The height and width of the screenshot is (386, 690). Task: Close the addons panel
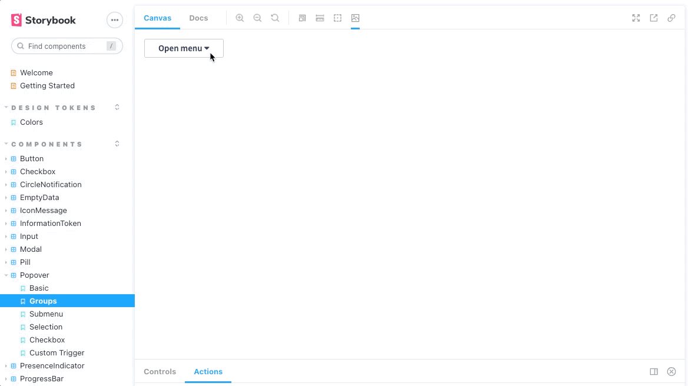671,372
